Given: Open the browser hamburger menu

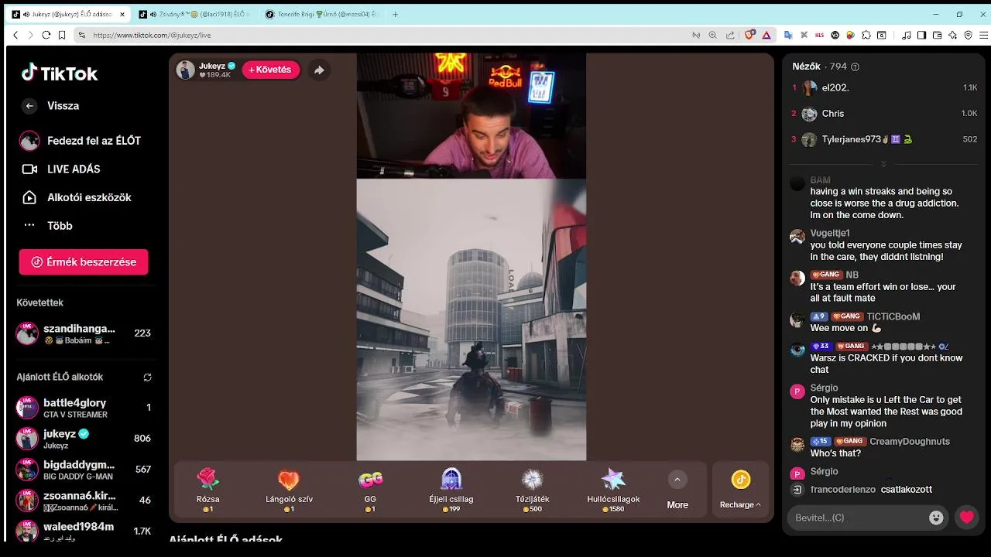Looking at the screenshot, I should tap(984, 35).
